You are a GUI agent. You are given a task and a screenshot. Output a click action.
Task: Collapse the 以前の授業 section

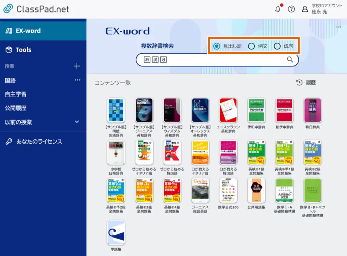pyautogui.click(x=77, y=122)
